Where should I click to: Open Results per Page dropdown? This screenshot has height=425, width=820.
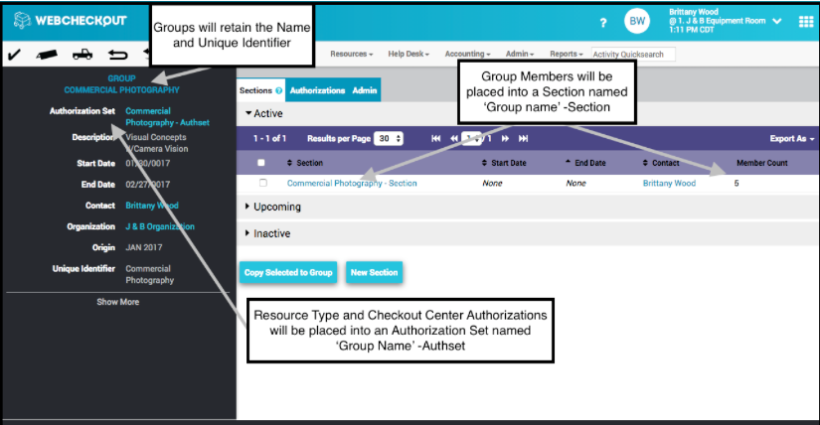[389, 139]
